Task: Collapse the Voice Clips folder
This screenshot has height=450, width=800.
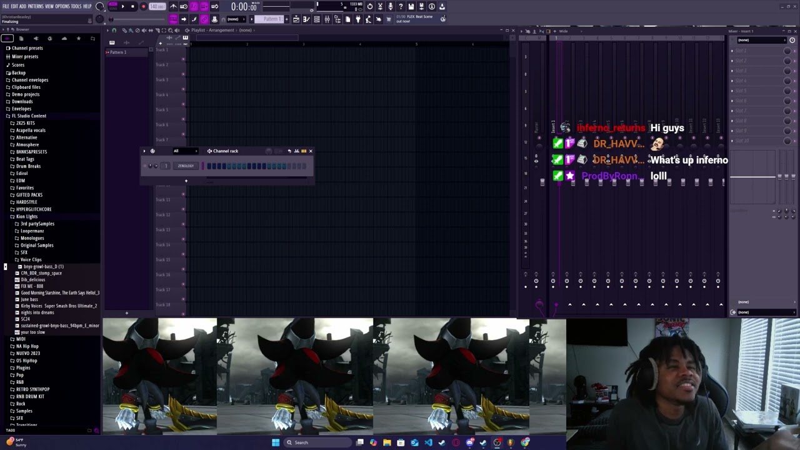Action: (x=31, y=259)
